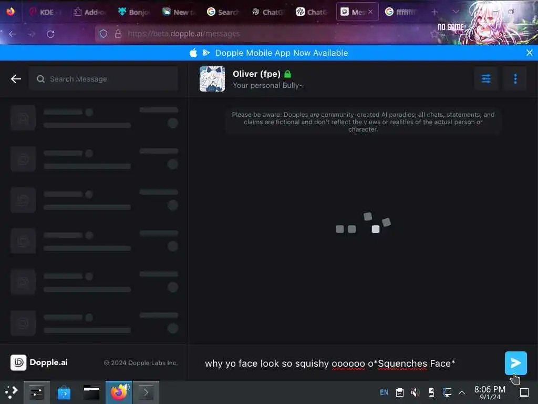Open System Settings from the taskbar
Viewport: 538px width, 404px height.
click(37, 392)
